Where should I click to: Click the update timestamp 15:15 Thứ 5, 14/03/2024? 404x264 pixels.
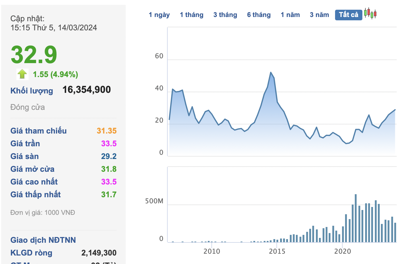click(x=54, y=28)
